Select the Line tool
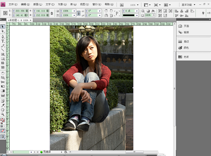This screenshot has width=211, height=156. (x=3, y=50)
